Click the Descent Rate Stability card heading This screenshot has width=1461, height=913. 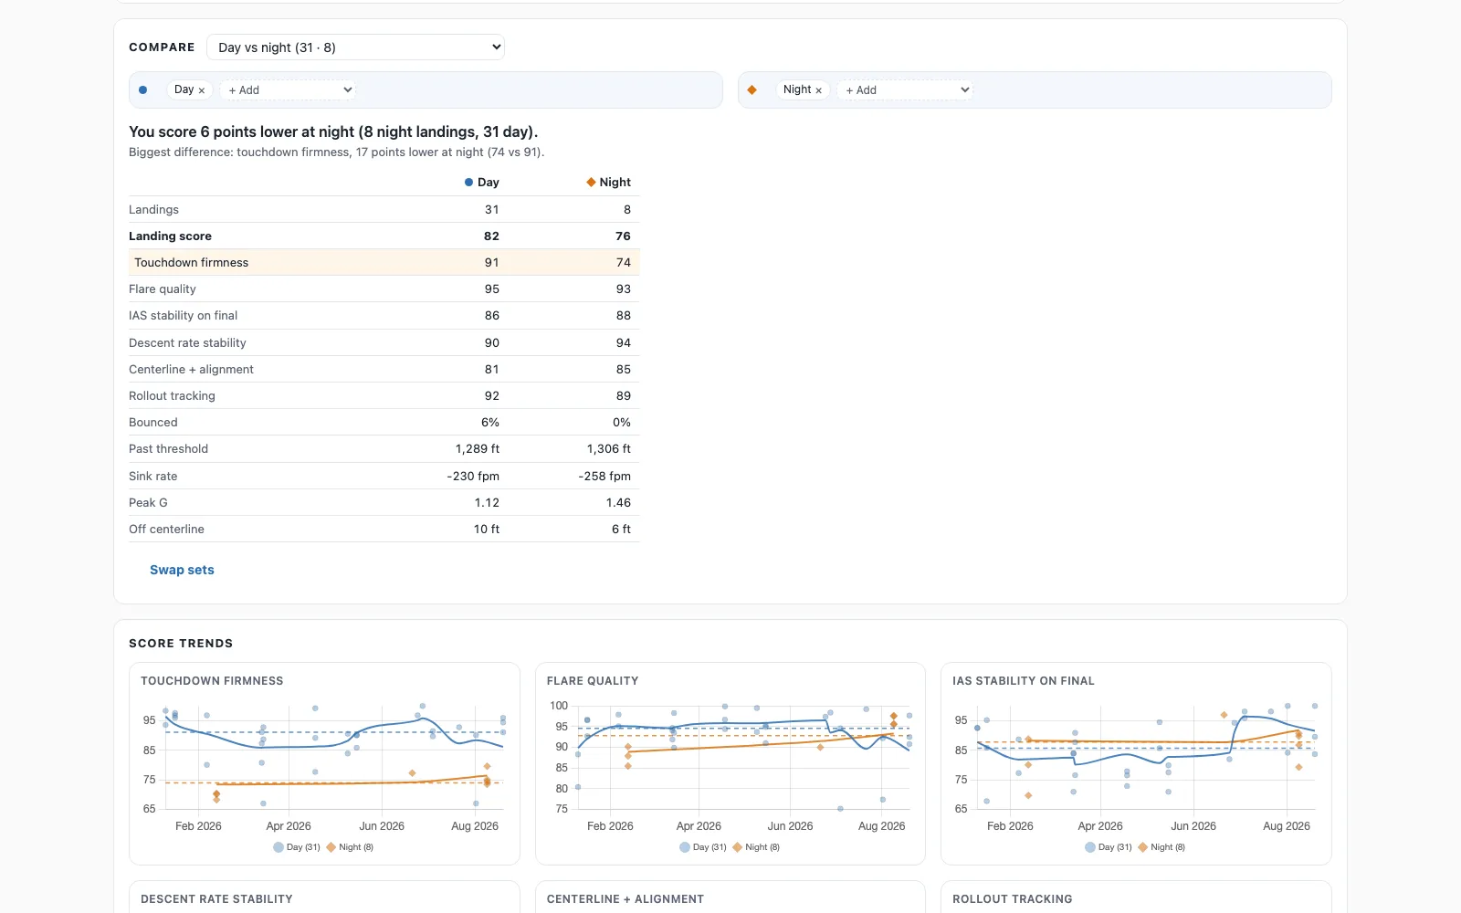pyautogui.click(x=216, y=899)
